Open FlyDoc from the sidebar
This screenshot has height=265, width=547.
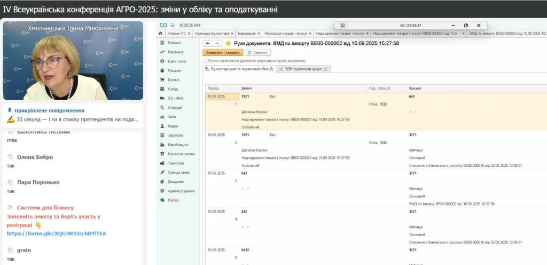point(174,200)
